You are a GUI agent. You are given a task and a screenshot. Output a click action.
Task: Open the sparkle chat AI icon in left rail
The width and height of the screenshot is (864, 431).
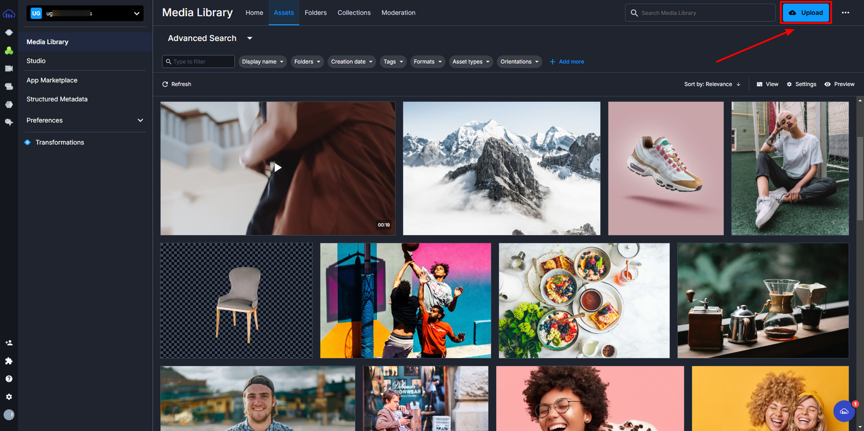point(9,123)
